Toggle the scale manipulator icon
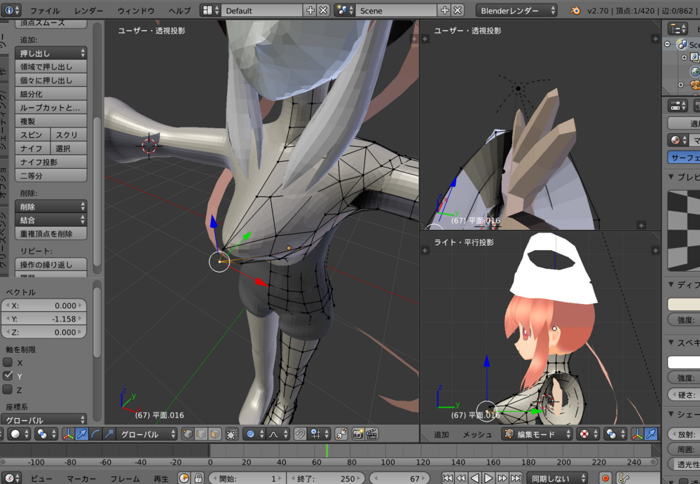This screenshot has height=484, width=700. click(x=109, y=434)
